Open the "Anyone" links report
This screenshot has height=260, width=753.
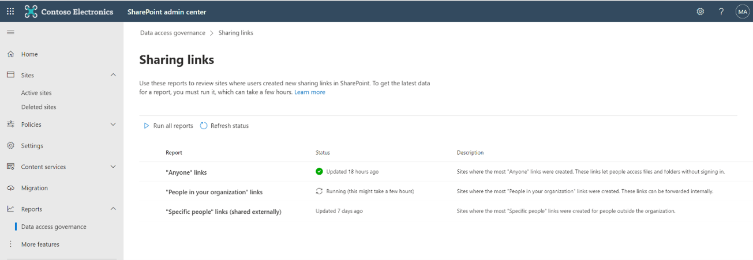point(186,172)
